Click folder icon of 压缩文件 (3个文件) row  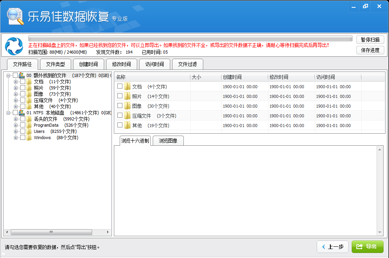127,116
